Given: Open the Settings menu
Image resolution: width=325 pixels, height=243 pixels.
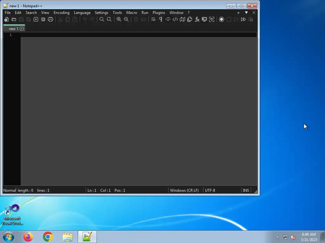Looking at the screenshot, I should (102, 13).
